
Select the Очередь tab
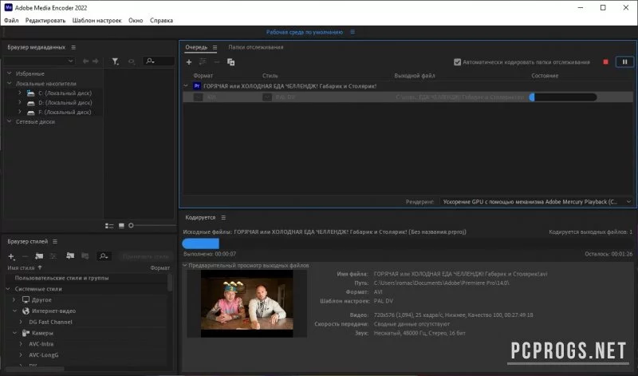196,47
